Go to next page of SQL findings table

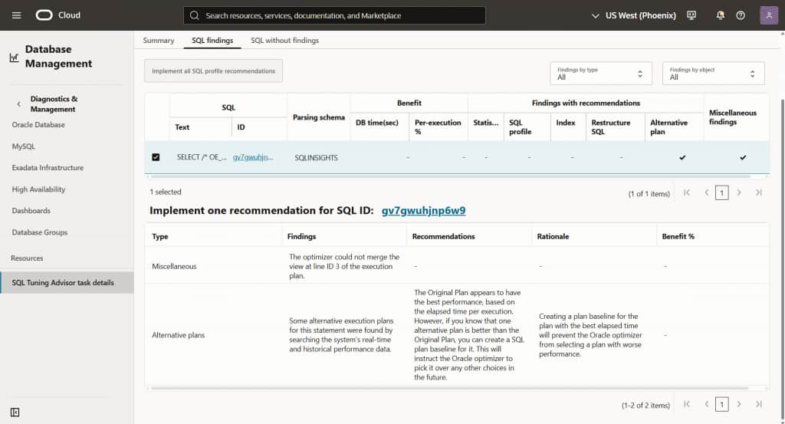[x=739, y=192]
